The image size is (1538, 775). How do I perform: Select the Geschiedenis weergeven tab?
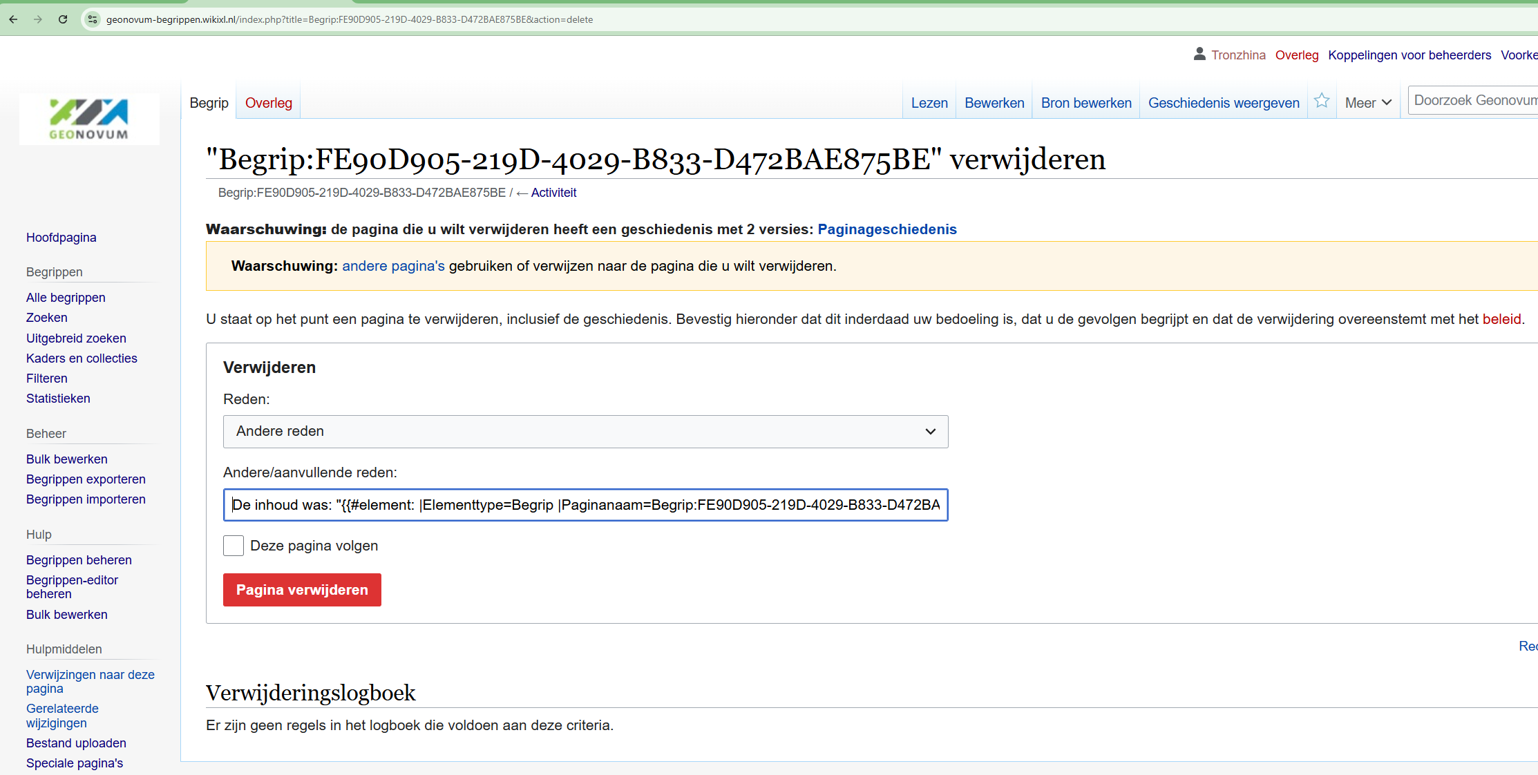(1223, 103)
